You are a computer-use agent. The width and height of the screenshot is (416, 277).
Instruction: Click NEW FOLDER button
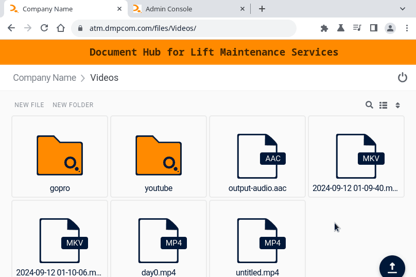[73, 105]
